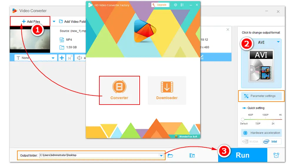The image size is (294, 164).
Task: Click the Add Video Folder button
Action: (x=72, y=21)
